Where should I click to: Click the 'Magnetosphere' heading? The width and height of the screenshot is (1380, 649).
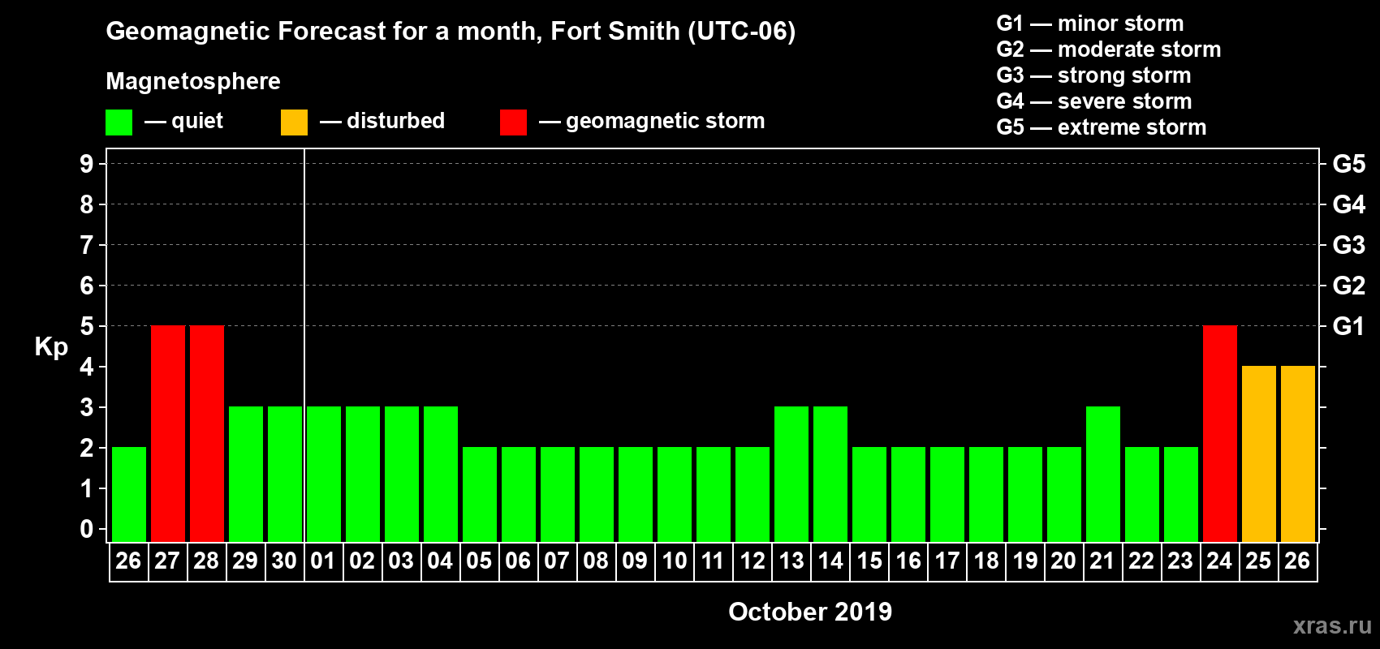(193, 81)
